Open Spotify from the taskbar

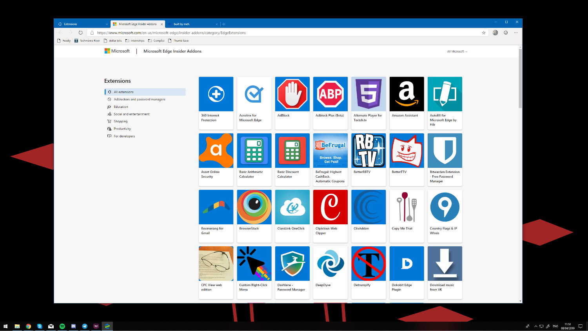[62, 326]
